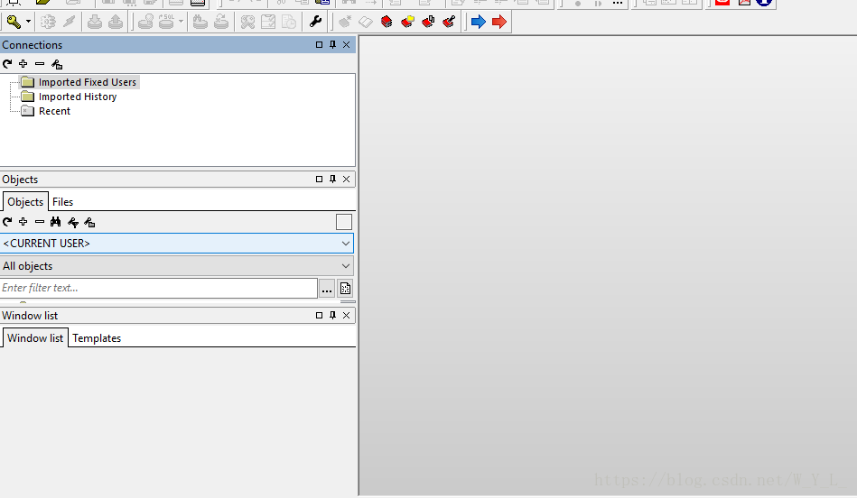Add a connection with the plus icon
Viewport: 857px width, 498px height.
[x=23, y=64]
